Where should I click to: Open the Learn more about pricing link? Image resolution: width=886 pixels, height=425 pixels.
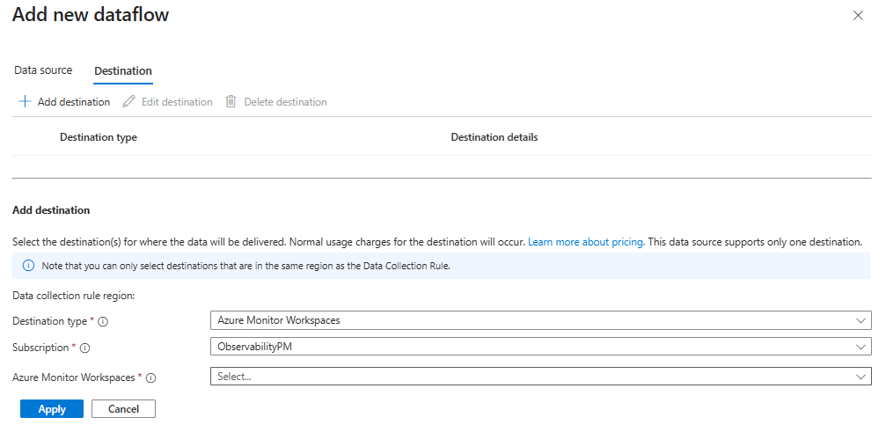586,241
